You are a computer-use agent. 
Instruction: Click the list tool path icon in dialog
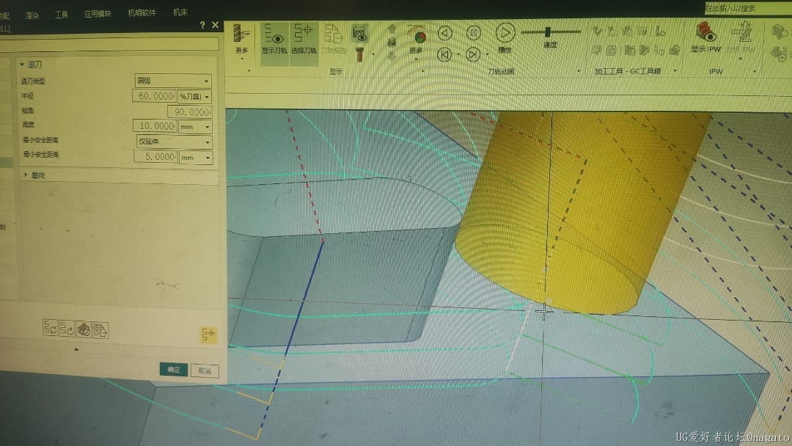[x=100, y=330]
